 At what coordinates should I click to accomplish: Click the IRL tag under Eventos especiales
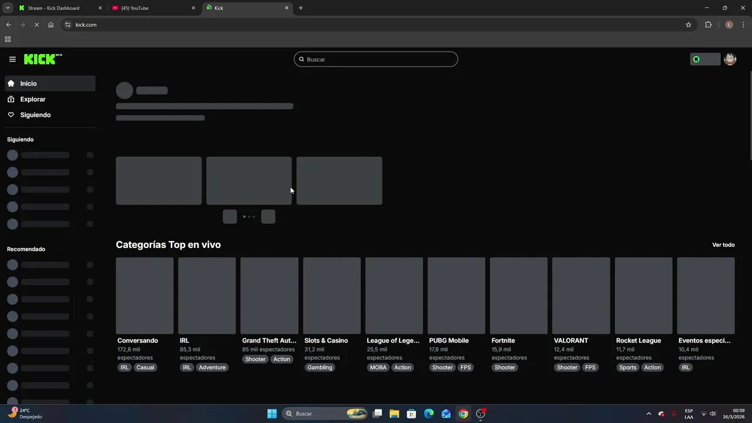pyautogui.click(x=686, y=368)
